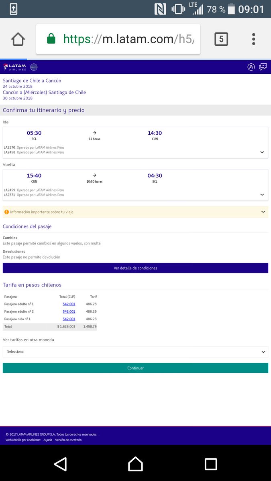This screenshot has width=271, height=481.
Task: Tap the Android home navigation button
Action: coord(135,464)
